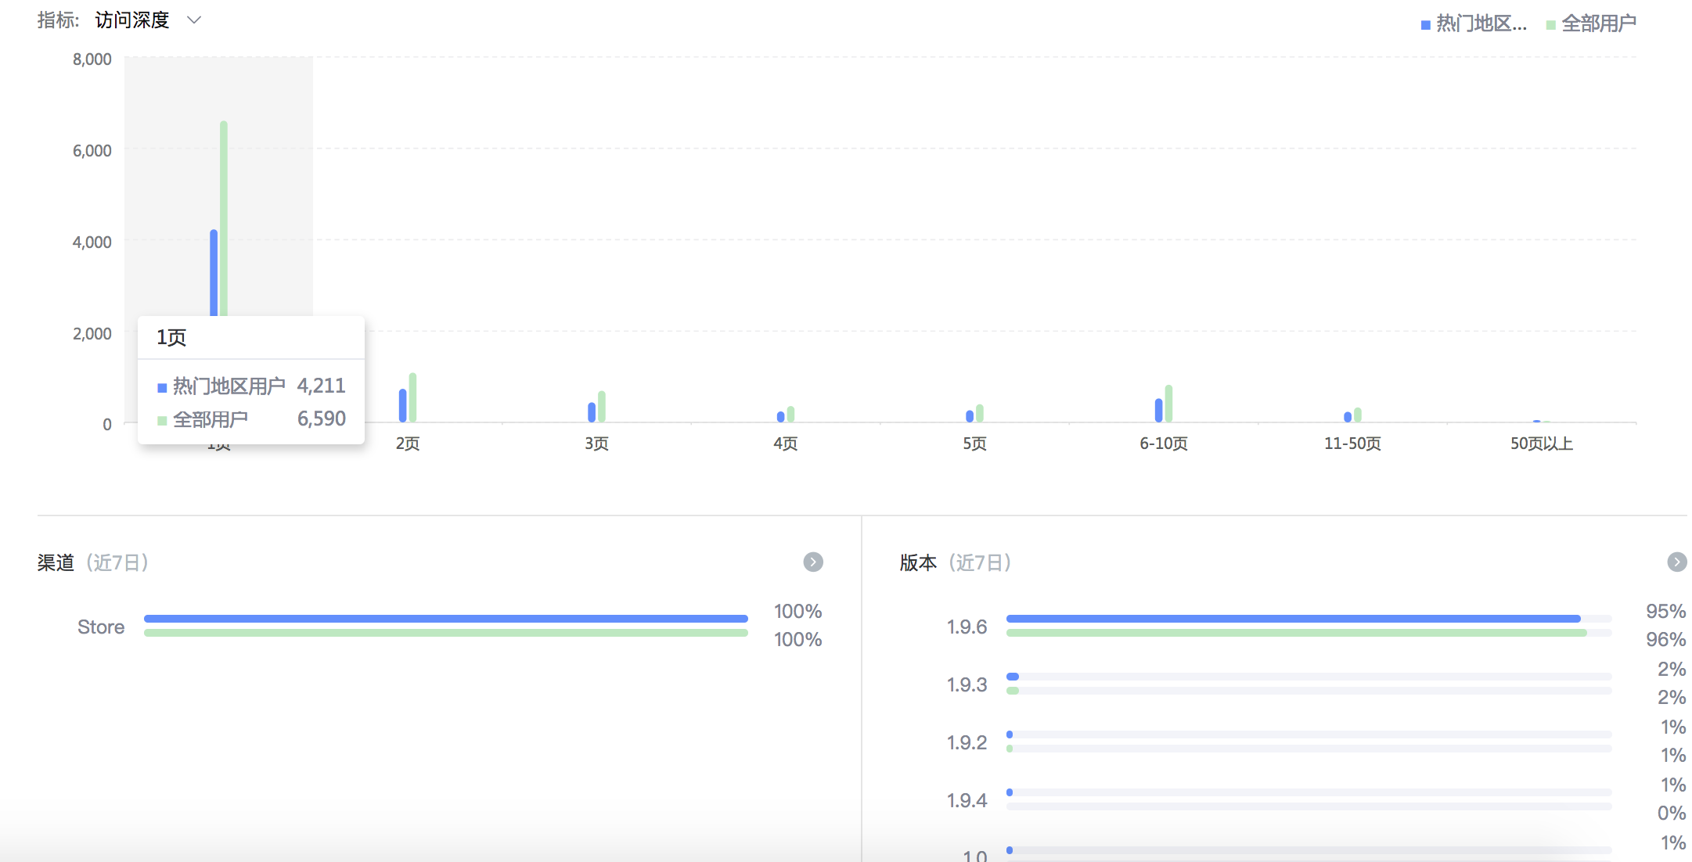The image size is (1692, 862).
Task: Click the 版本 section heading
Action: (918, 562)
